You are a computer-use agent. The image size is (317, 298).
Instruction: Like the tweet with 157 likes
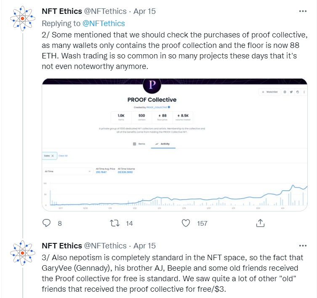tap(186, 223)
